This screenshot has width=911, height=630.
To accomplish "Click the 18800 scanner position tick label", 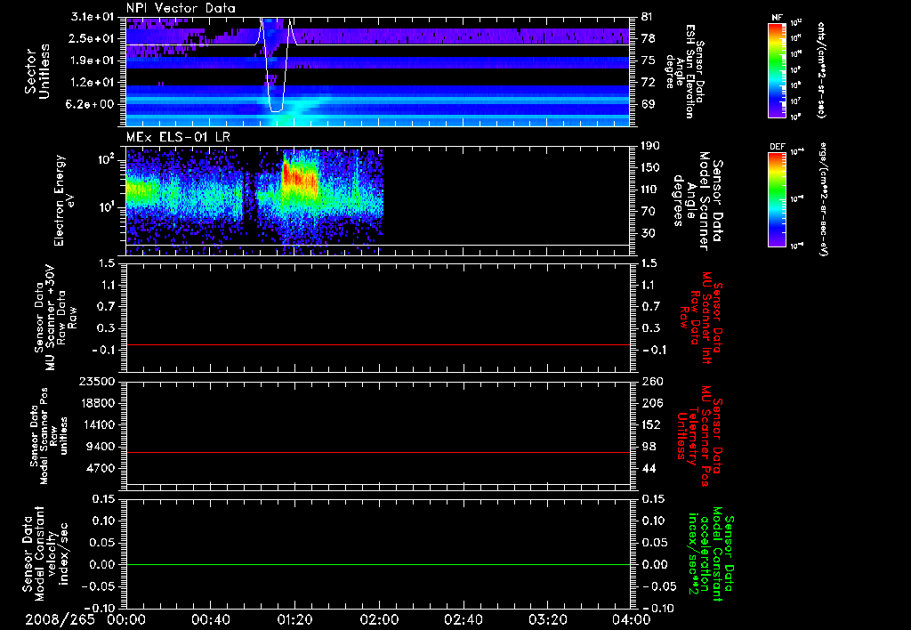I will (x=97, y=403).
